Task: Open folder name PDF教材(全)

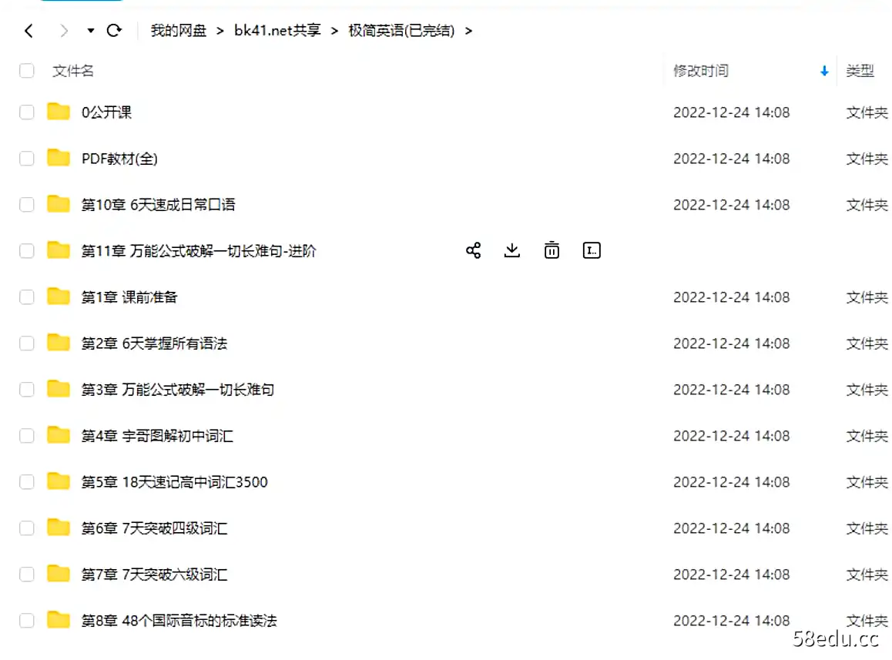Action: (119, 159)
